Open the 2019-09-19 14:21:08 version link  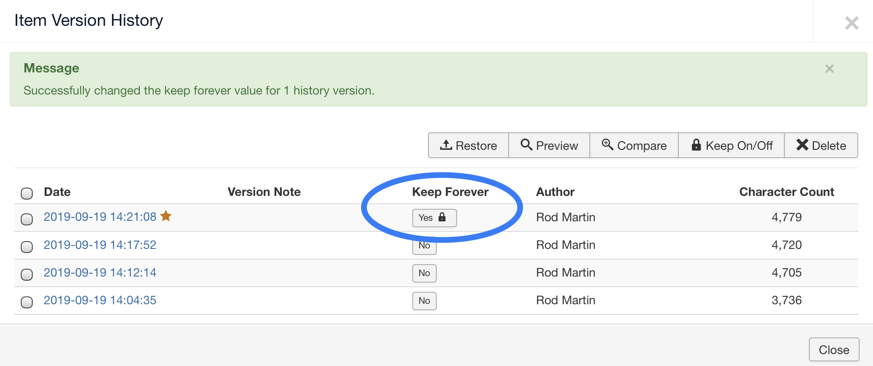click(x=100, y=217)
